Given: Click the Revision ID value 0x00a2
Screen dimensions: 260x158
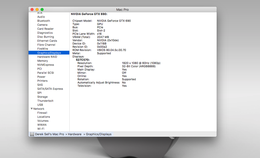Looking at the screenshot, I should tap(102, 47).
